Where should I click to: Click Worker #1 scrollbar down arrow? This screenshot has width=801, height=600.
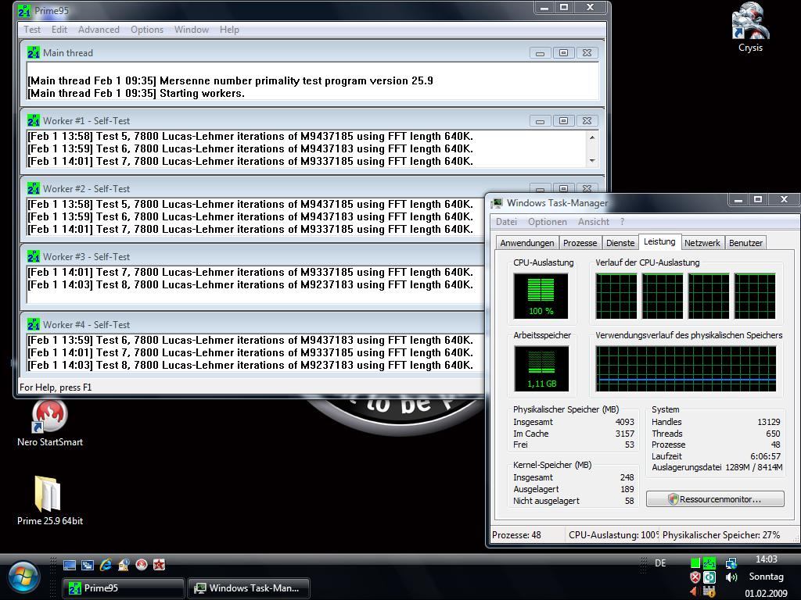click(x=592, y=161)
